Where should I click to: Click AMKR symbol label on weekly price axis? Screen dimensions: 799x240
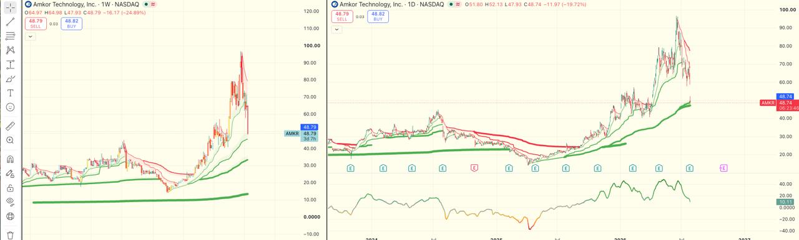click(292, 134)
